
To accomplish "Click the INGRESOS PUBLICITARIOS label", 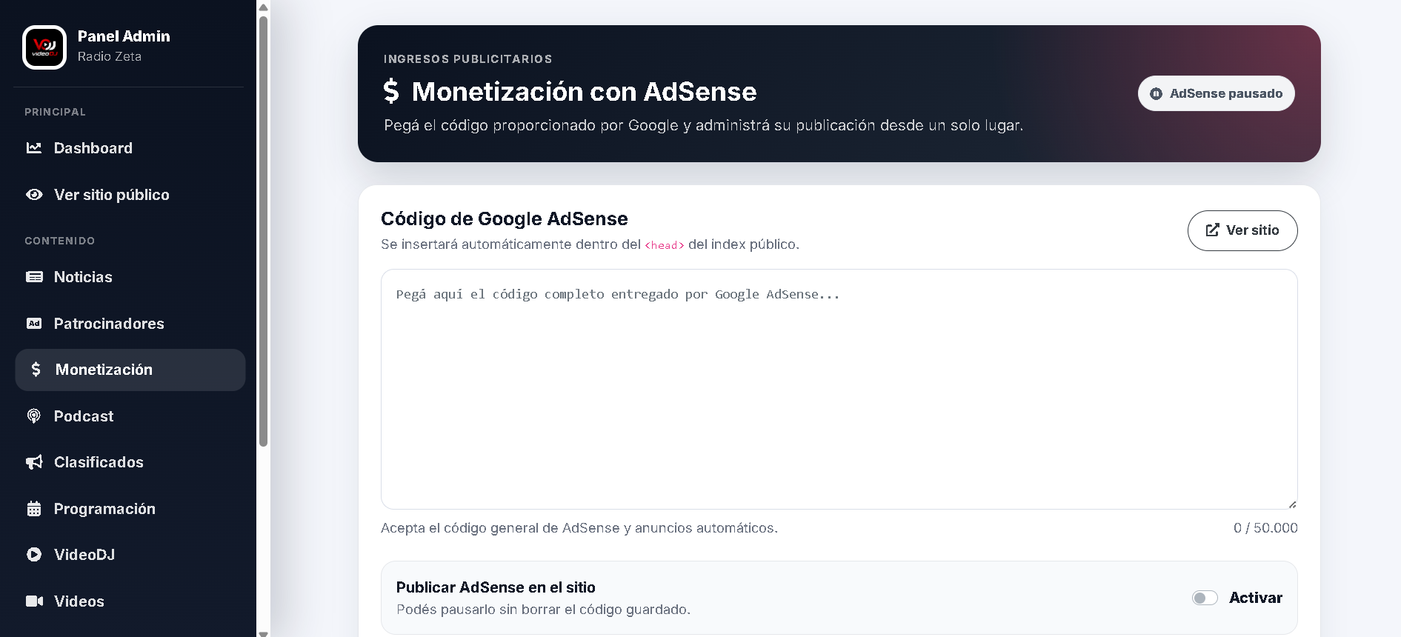I will [x=468, y=59].
